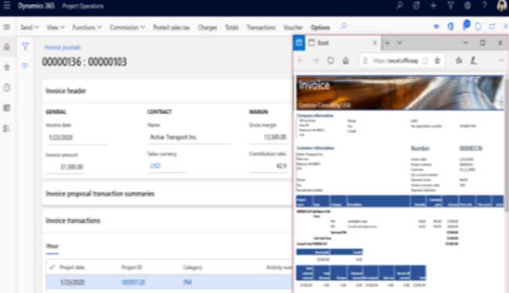
Task: Go to Home in left sidebar
Action: (7, 47)
